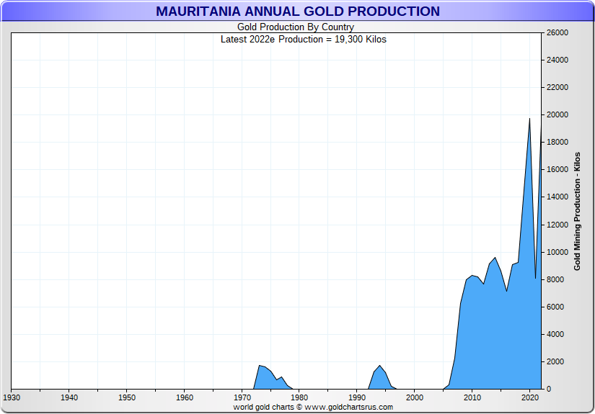The height and width of the screenshot is (414, 595).
Task: Click the blue filled area above 2010
Action: click(x=472, y=331)
